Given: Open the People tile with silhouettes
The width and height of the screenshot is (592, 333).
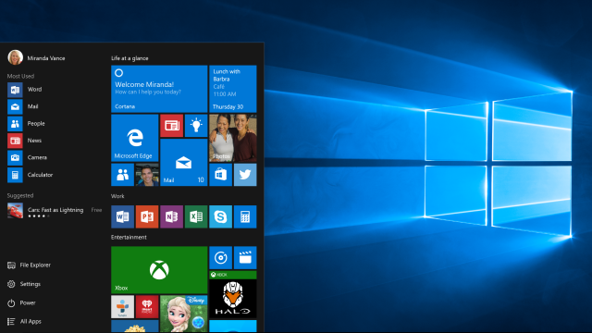Looking at the screenshot, I should pos(122,175).
